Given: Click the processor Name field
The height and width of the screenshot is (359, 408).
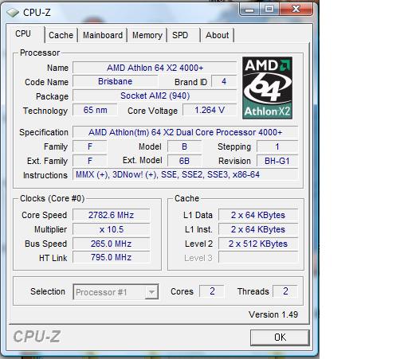Looking at the screenshot, I should pos(155,68).
